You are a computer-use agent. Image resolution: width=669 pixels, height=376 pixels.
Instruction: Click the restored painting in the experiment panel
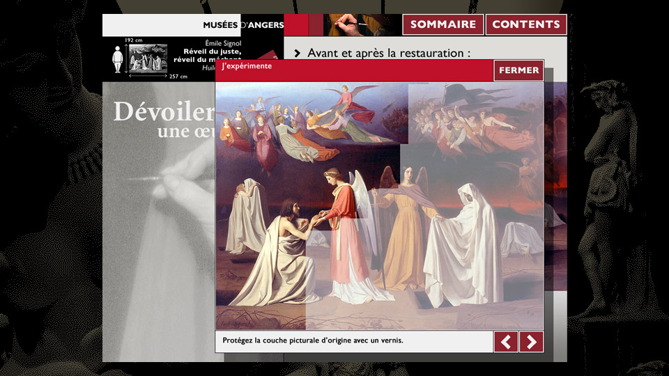point(380,206)
